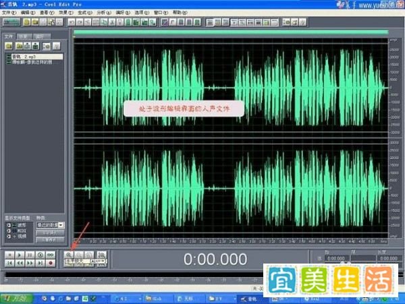Viewport: 405px width, 304px height.
Task: Pause playback with the pause button
Action: tap(30, 255)
